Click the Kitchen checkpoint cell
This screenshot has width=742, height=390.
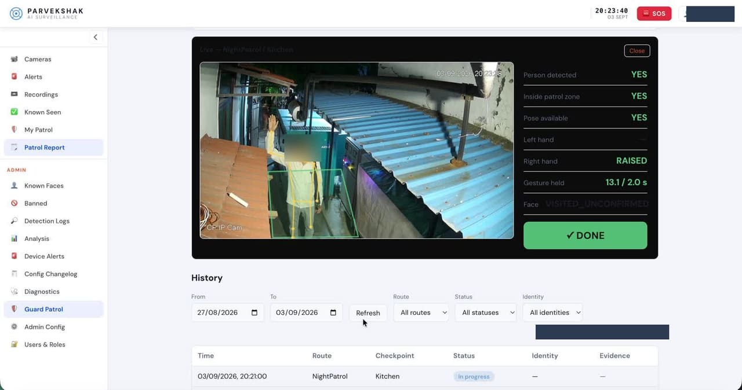(387, 377)
